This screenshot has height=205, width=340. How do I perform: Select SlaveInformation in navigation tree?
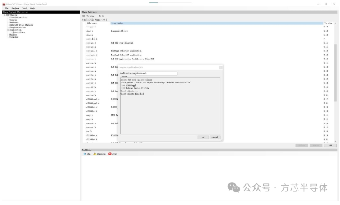[x=18, y=18]
